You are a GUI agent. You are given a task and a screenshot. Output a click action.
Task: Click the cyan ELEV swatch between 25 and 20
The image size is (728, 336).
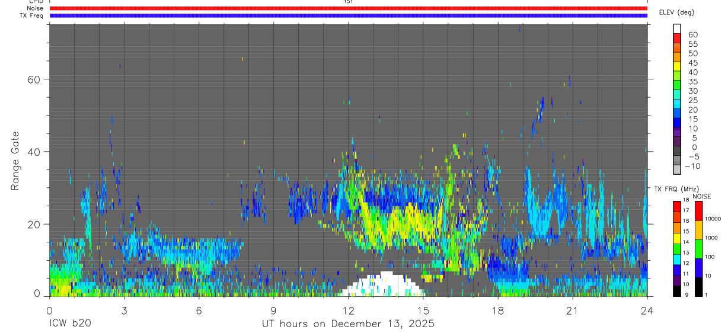(677, 104)
